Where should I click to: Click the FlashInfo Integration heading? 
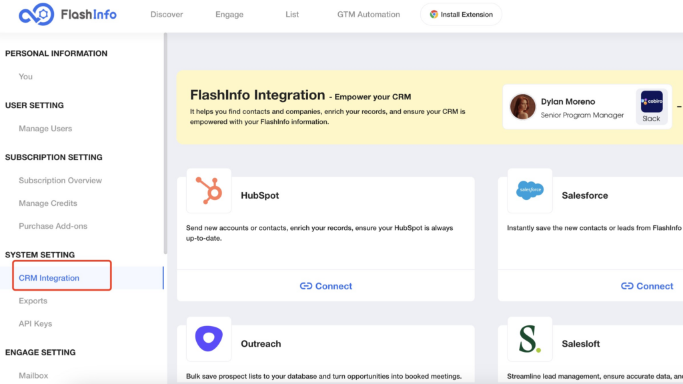click(x=257, y=95)
